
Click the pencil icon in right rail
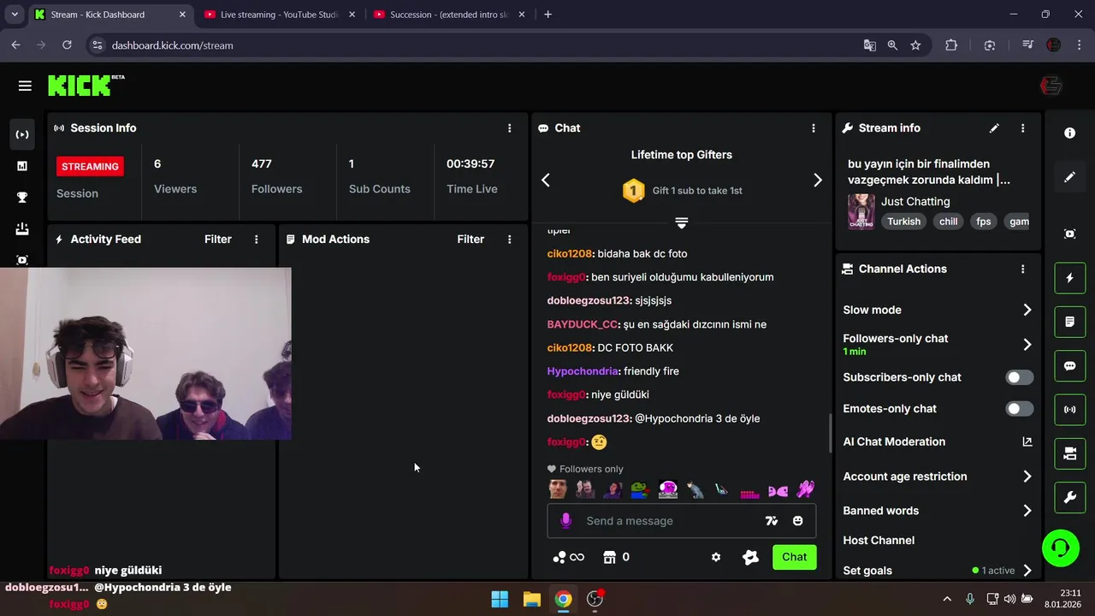pyautogui.click(x=1069, y=177)
